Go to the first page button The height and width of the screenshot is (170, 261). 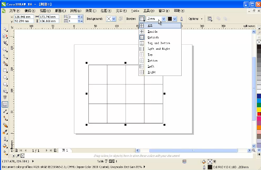(21, 151)
